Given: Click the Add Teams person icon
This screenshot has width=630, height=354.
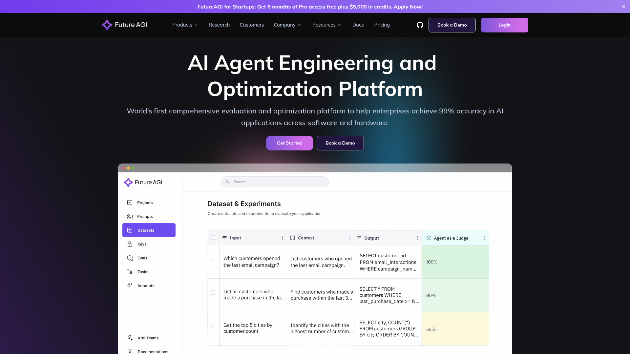Looking at the screenshot, I should coord(130,338).
